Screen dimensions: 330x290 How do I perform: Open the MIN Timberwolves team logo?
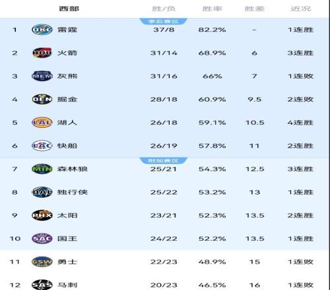(x=42, y=169)
